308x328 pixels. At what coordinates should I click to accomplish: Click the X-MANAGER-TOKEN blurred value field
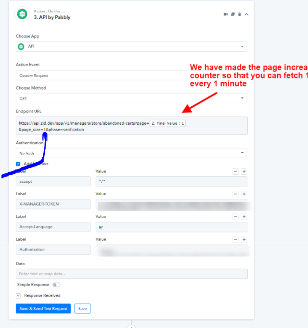point(172,204)
